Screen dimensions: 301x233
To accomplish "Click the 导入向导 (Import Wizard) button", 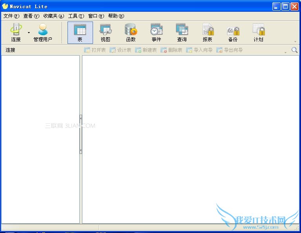I will (x=199, y=50).
